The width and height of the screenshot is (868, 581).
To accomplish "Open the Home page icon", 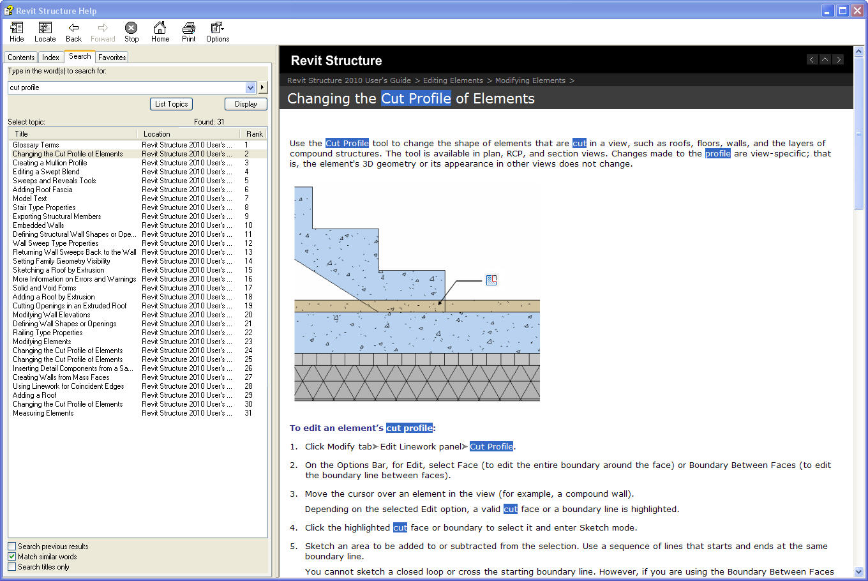I will click(x=160, y=32).
